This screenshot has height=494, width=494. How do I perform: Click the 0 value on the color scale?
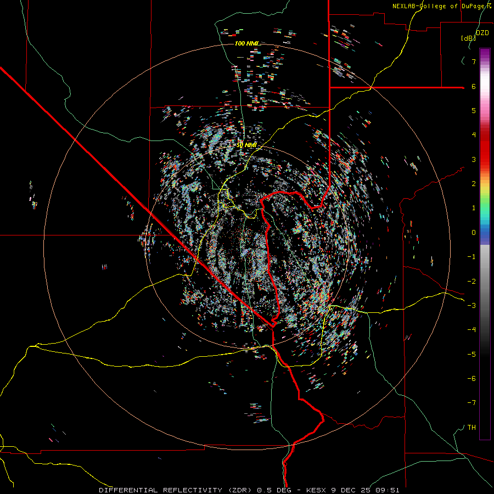[x=474, y=233]
